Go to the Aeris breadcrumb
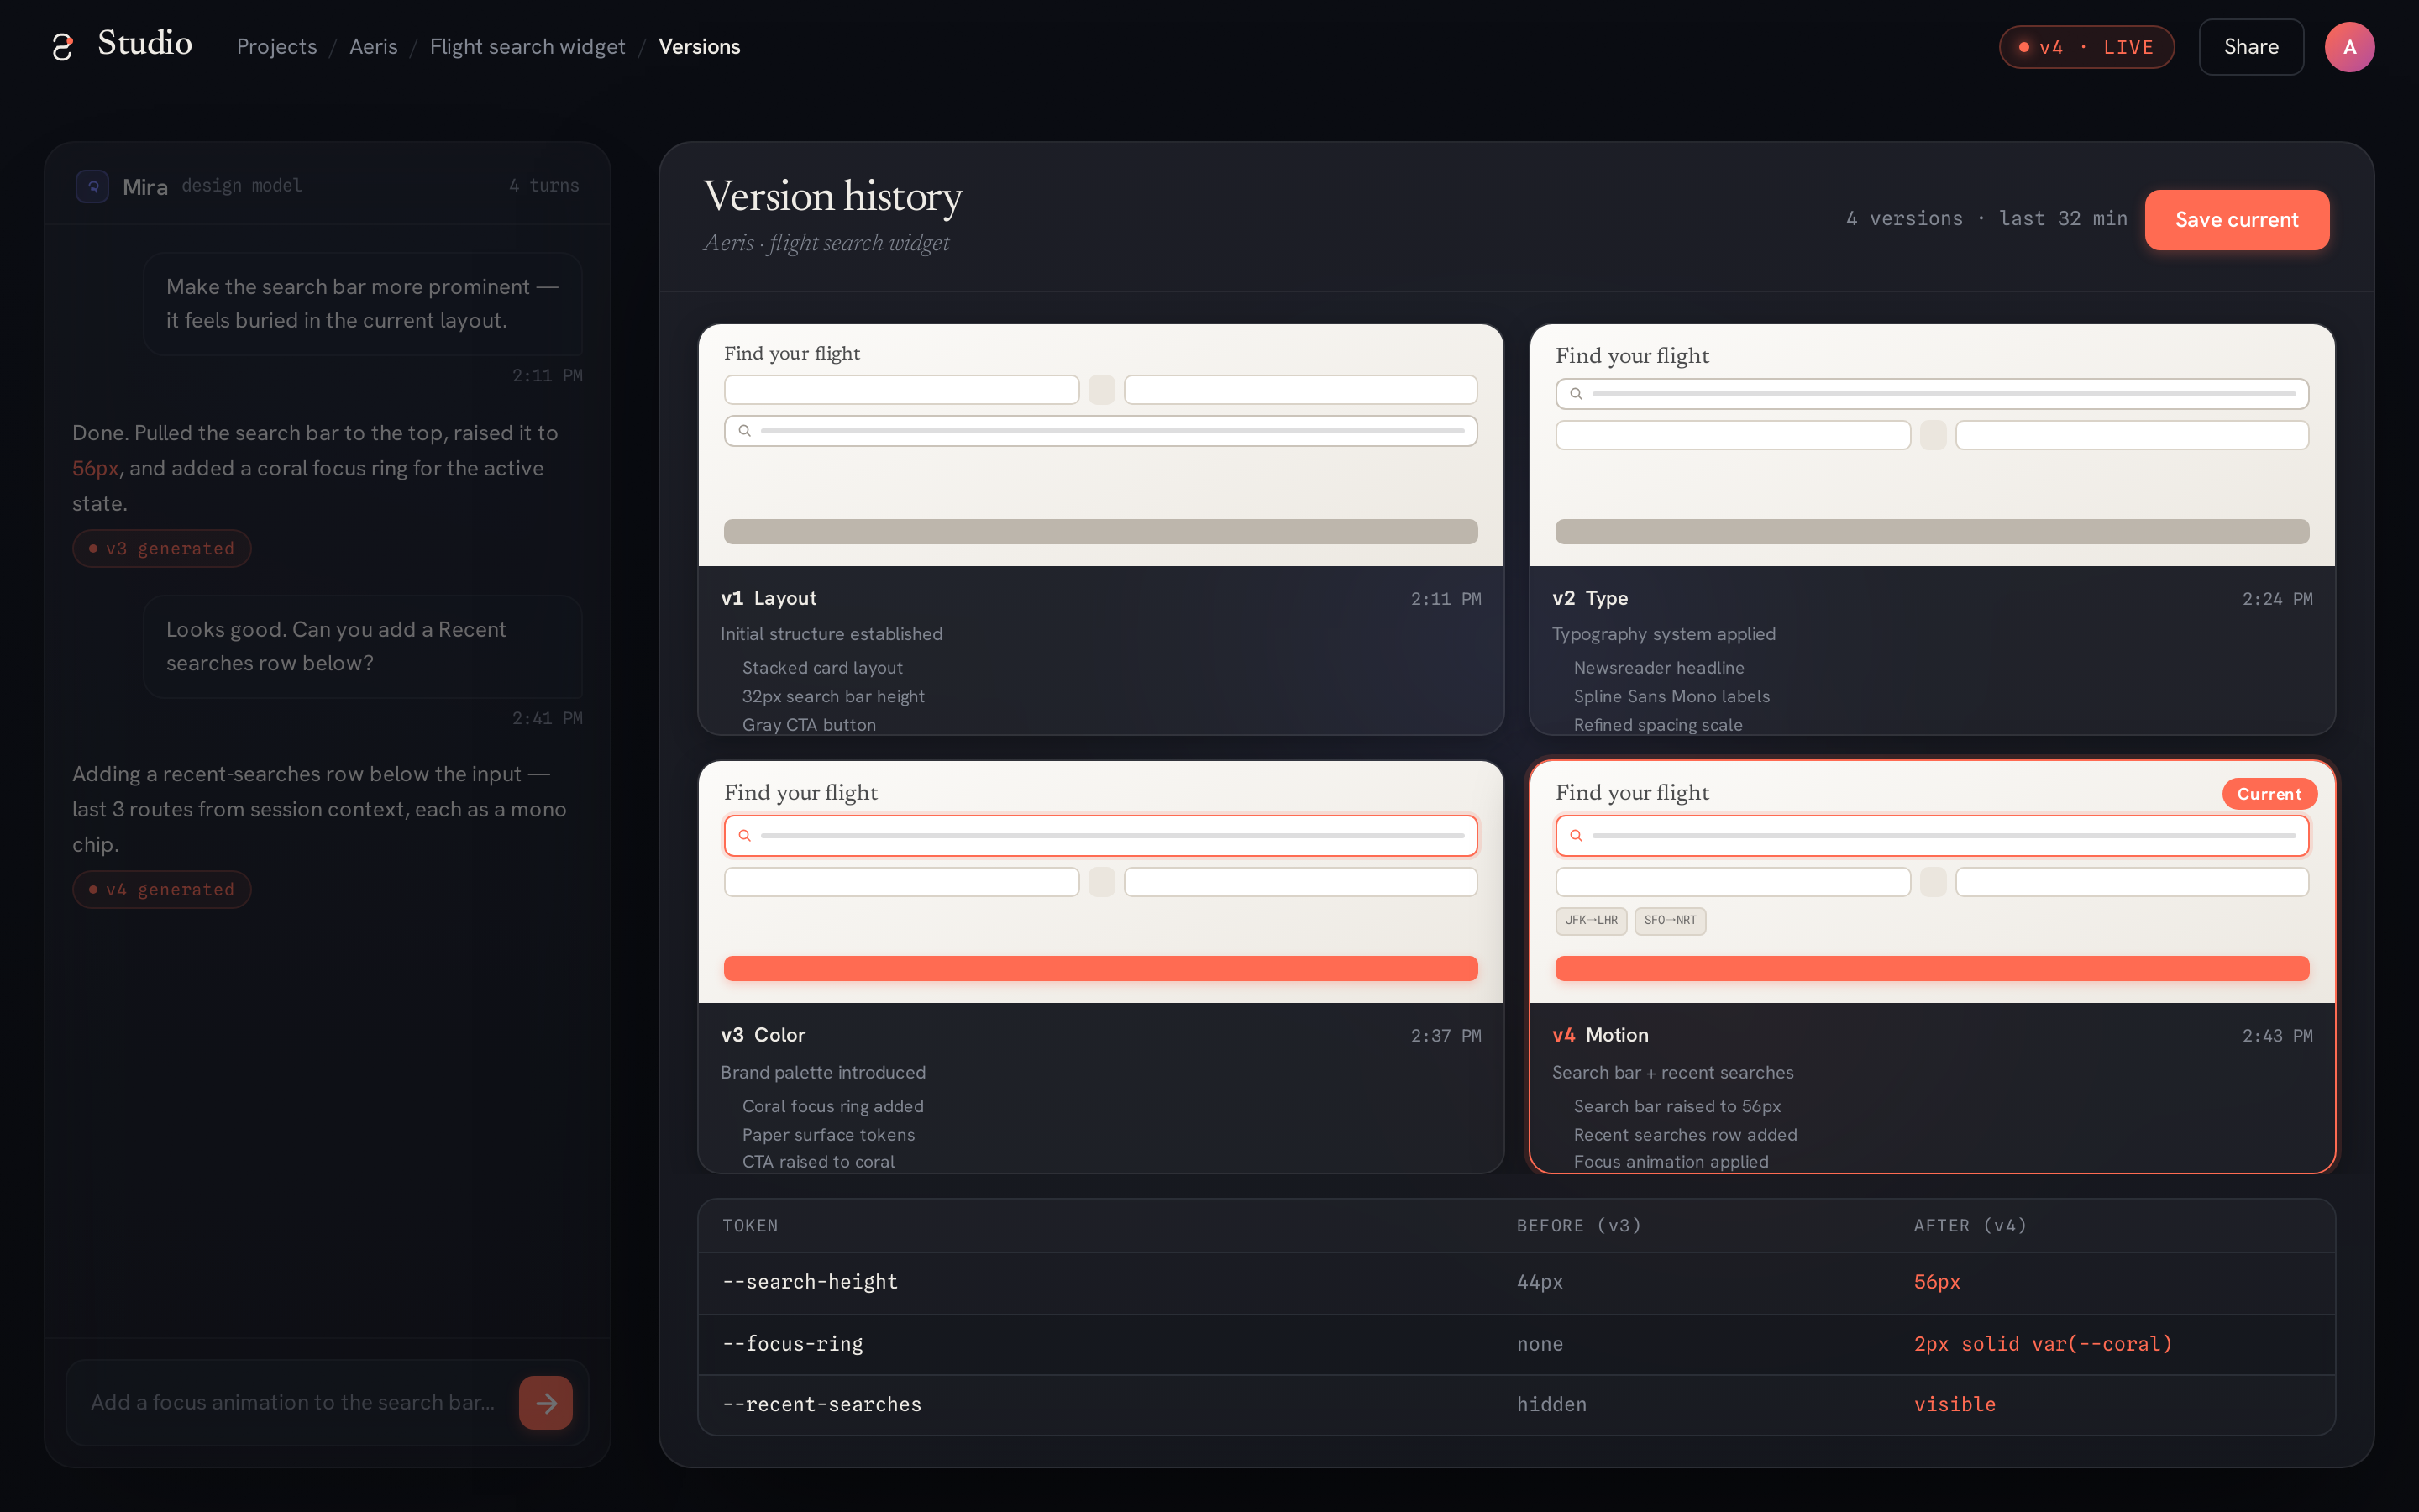2419x1512 pixels. click(374, 47)
